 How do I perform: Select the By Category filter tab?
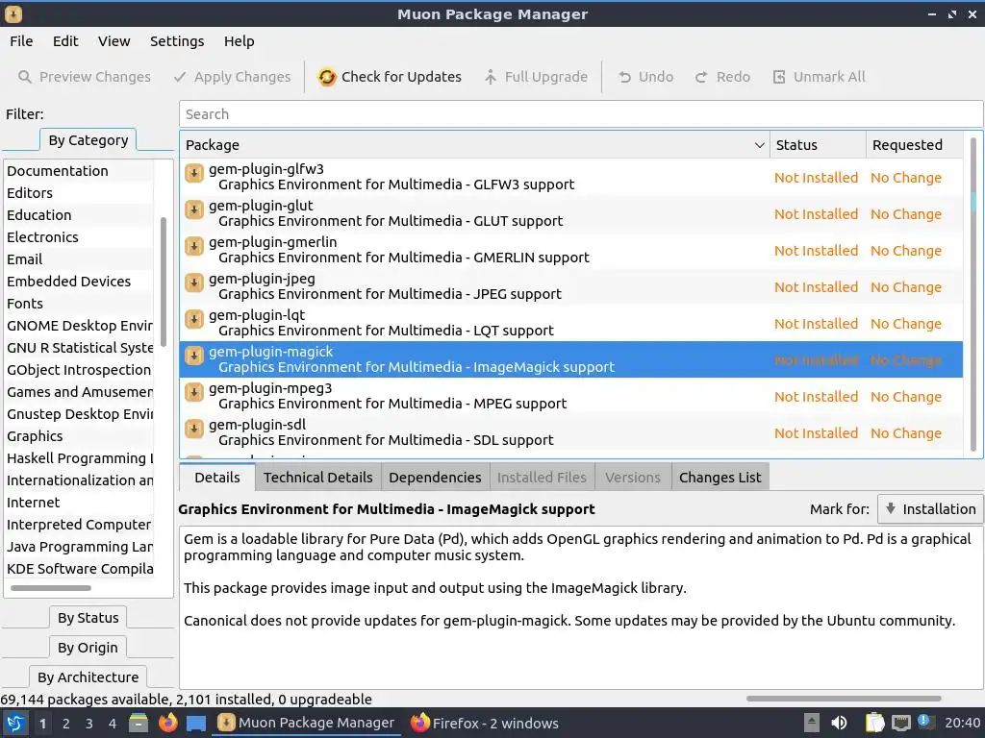tap(88, 140)
